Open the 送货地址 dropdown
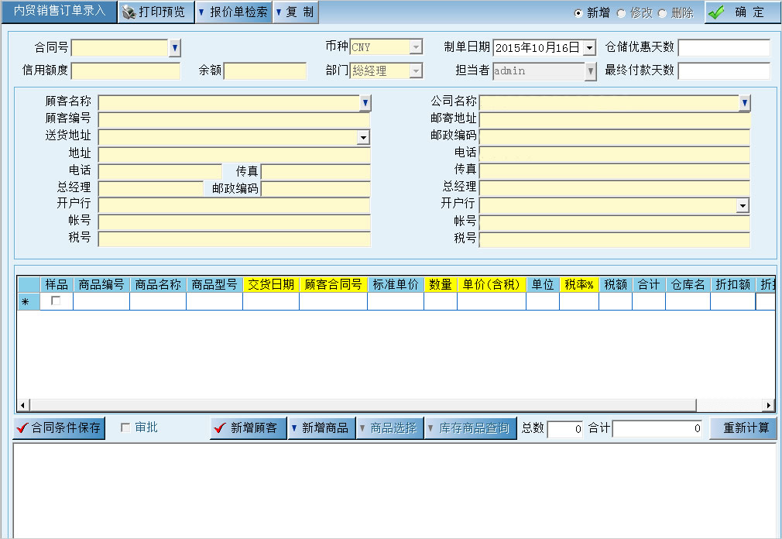The image size is (782, 539). pyautogui.click(x=363, y=137)
